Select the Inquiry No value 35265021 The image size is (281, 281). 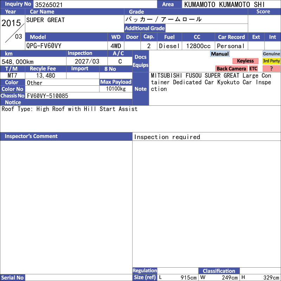49,5
